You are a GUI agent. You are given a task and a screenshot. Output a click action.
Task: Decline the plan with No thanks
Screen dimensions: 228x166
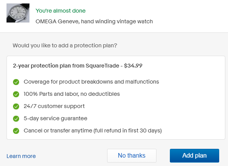pyautogui.click(x=132, y=156)
